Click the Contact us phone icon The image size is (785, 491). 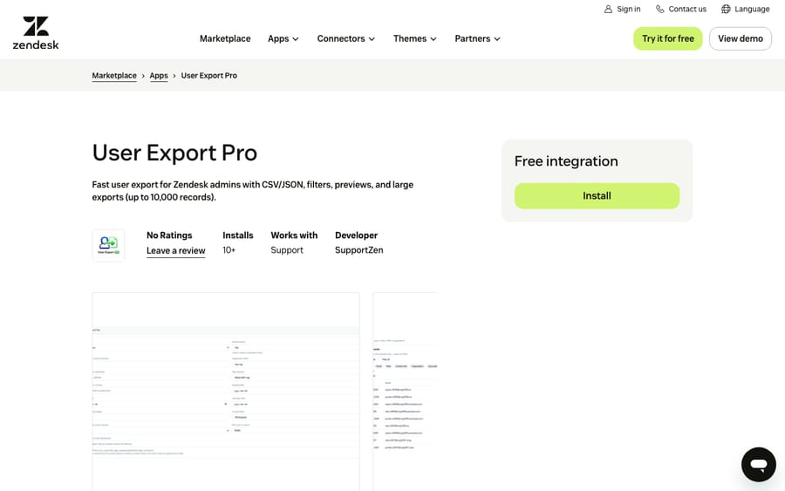click(660, 9)
